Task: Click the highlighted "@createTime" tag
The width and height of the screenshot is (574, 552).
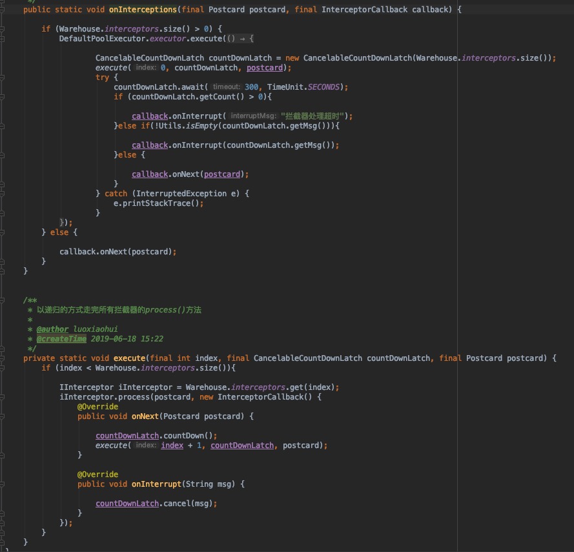Action: [61, 339]
